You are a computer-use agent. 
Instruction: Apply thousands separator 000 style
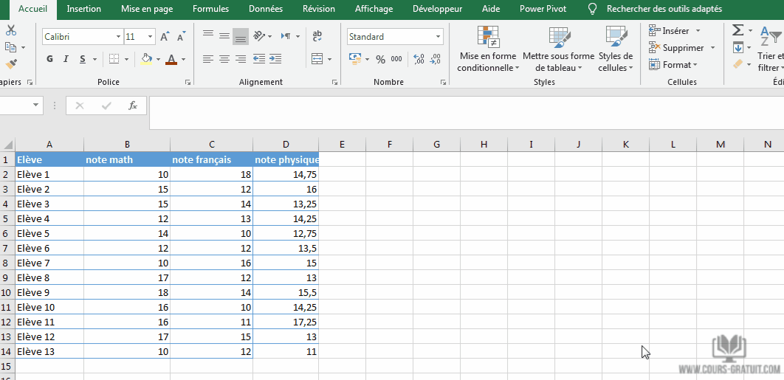pyautogui.click(x=396, y=59)
